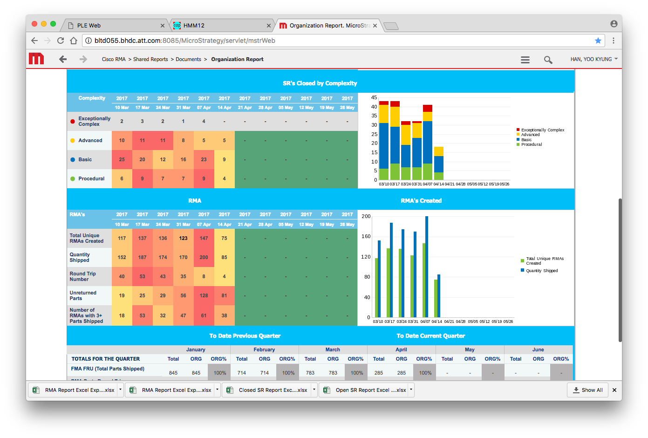The height and width of the screenshot is (438, 648).
Task: Bookmark page with star icon
Action: pyautogui.click(x=598, y=41)
